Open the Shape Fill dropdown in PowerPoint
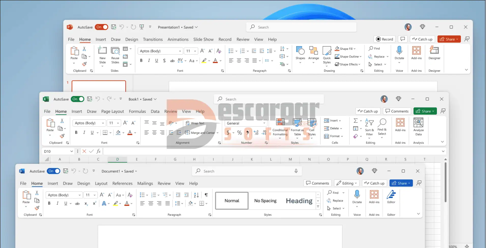 click(x=355, y=49)
